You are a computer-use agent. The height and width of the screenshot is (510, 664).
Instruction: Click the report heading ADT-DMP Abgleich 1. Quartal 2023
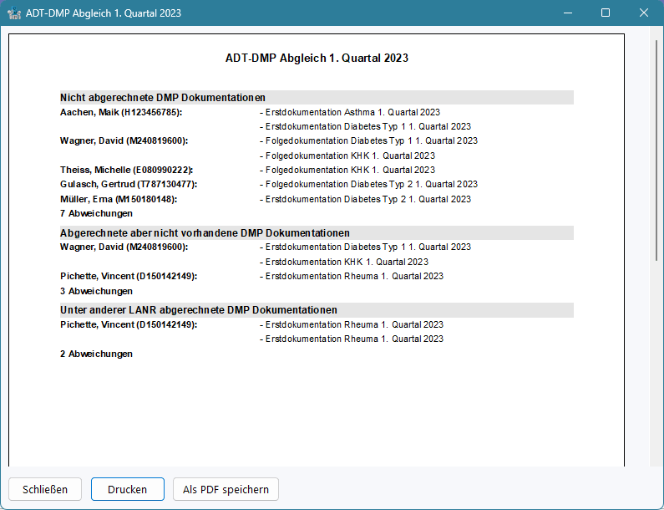[x=317, y=59]
